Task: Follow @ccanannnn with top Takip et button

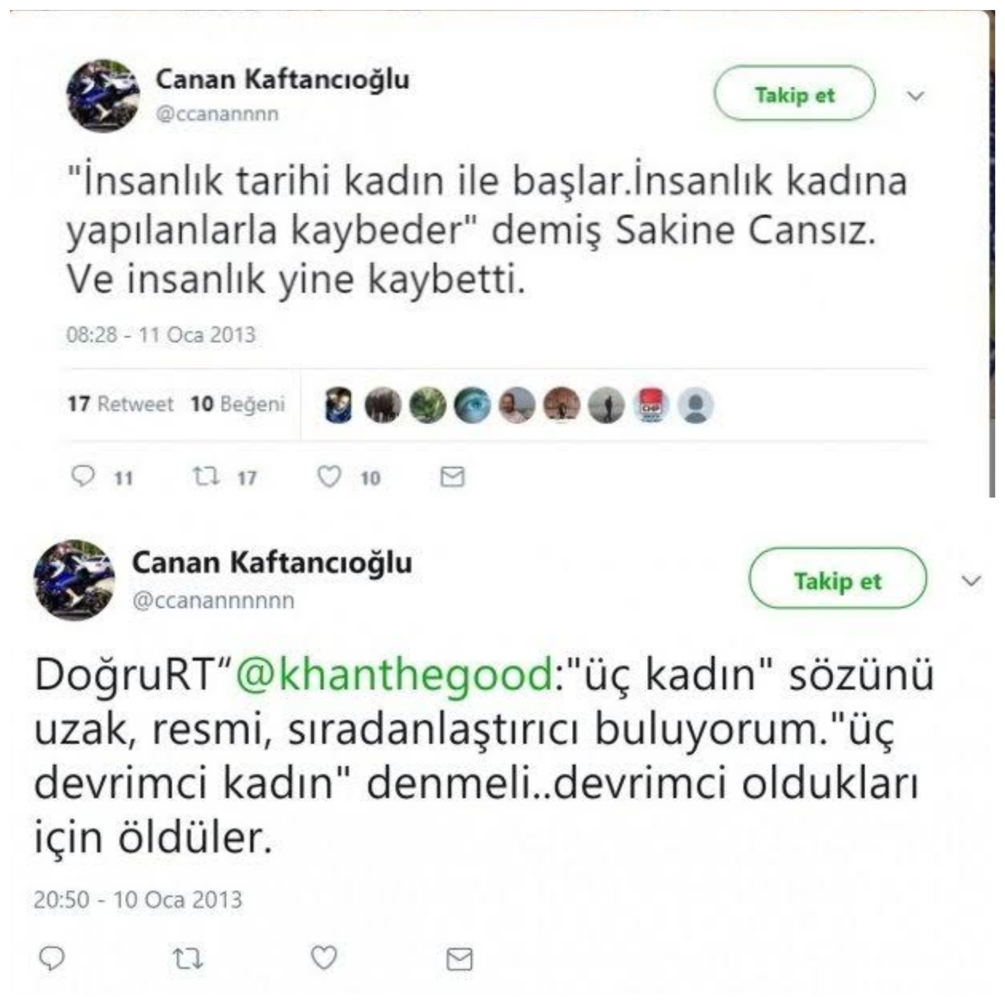Action: coord(795,93)
